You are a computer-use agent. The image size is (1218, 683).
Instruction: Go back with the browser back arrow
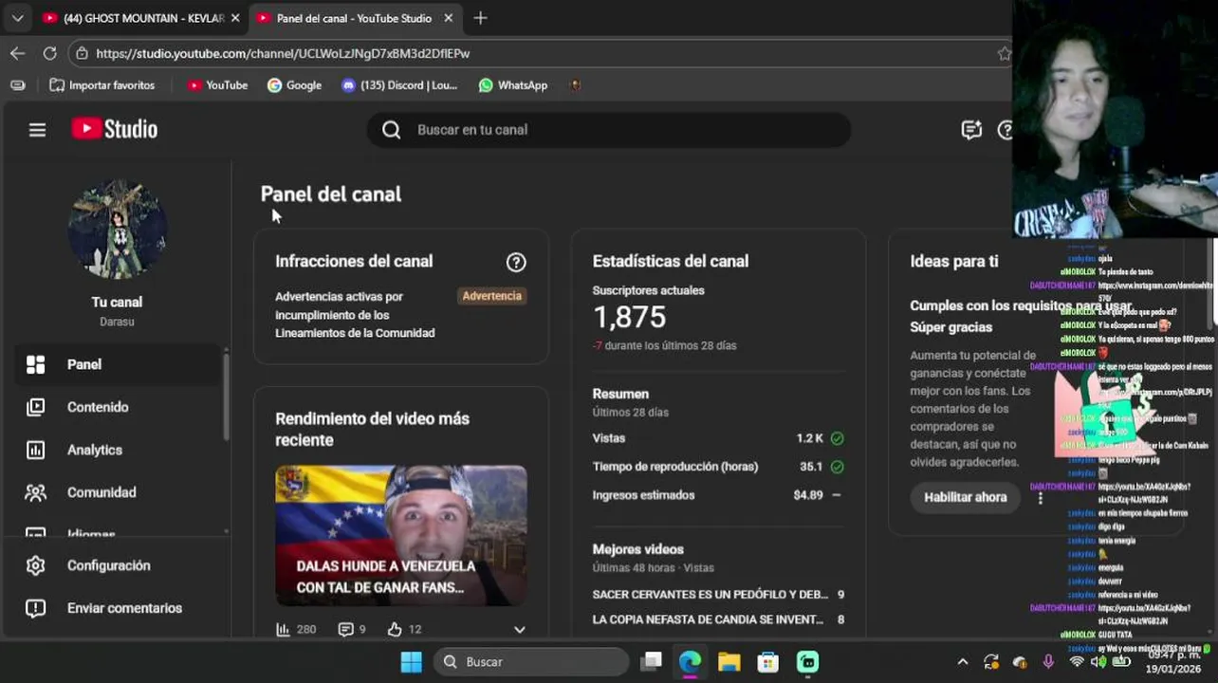pos(17,53)
